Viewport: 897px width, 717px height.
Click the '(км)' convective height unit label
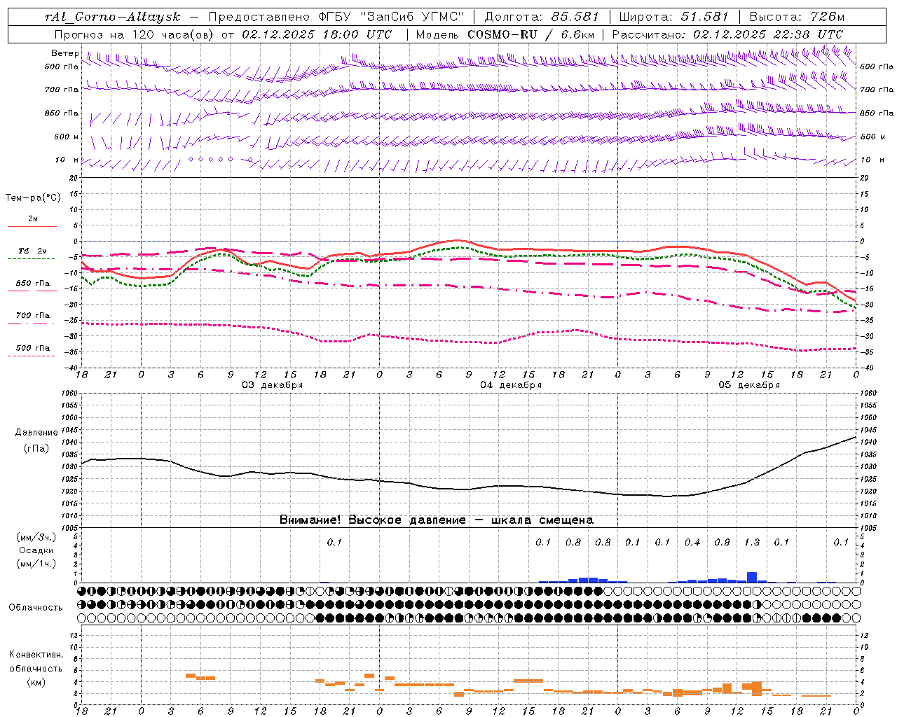(36, 682)
